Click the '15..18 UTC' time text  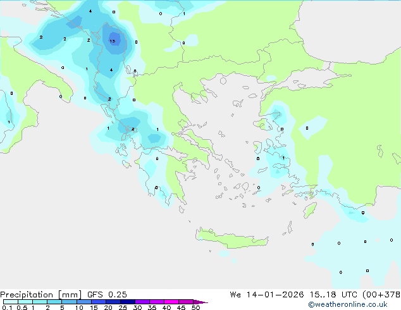point(333,294)
